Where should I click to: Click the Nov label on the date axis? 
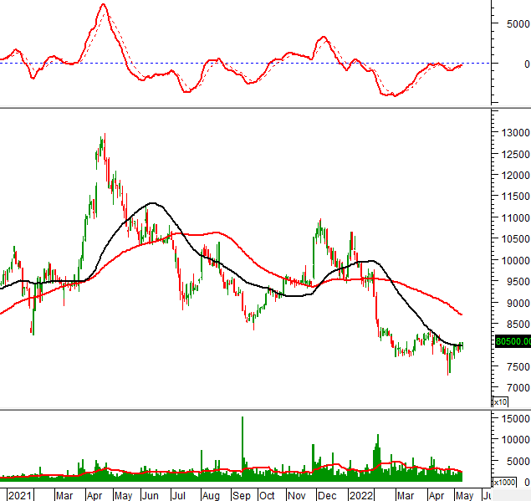296,495
